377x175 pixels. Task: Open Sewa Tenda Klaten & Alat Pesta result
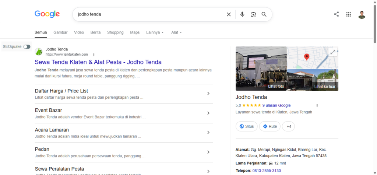click(98, 62)
